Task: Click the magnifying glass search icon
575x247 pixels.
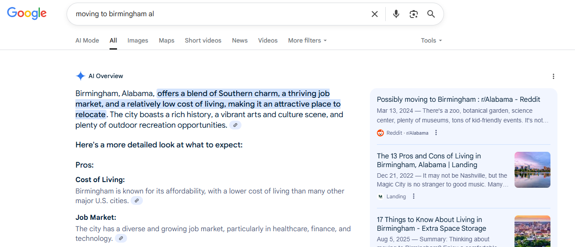Action: click(x=431, y=14)
